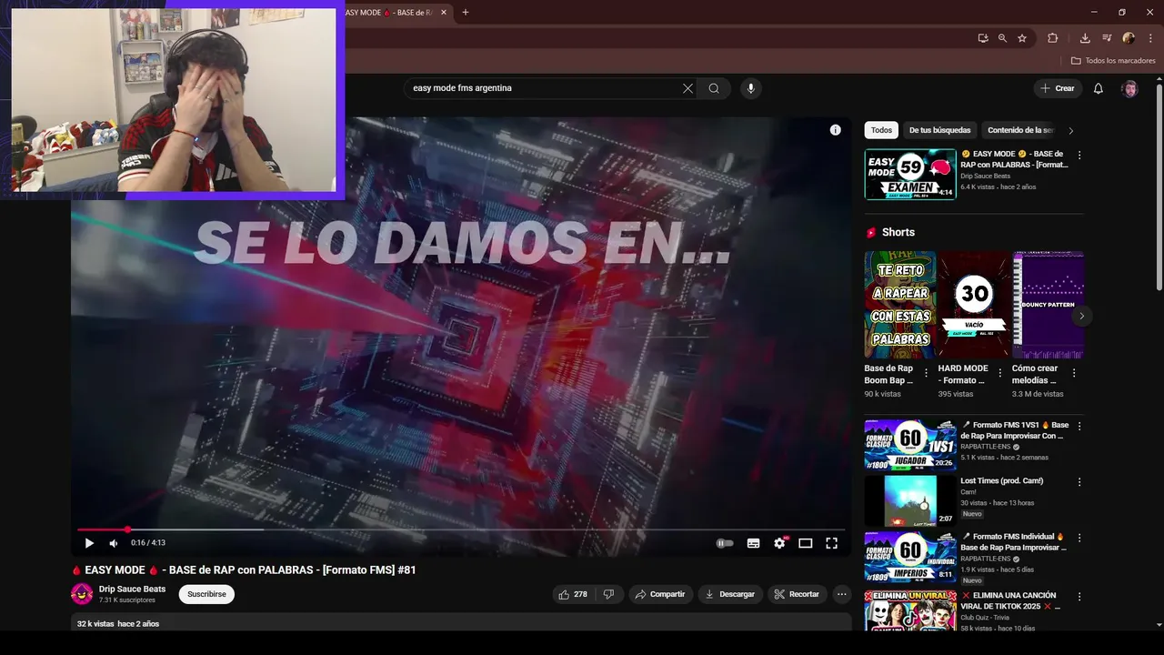1164x655 pixels.
Task: Open options for Formato FMS 1VS1
Action: coord(1079,427)
